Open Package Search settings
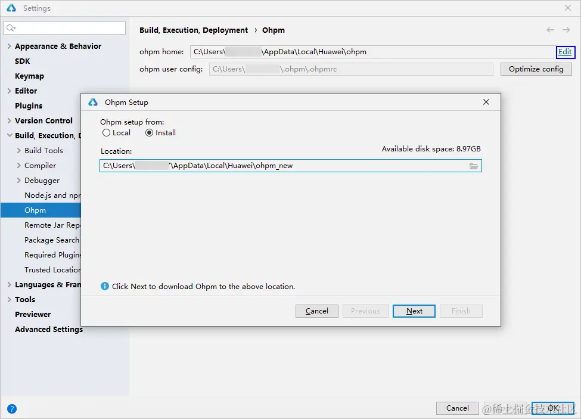This screenshot has height=419, width=581. [52, 240]
